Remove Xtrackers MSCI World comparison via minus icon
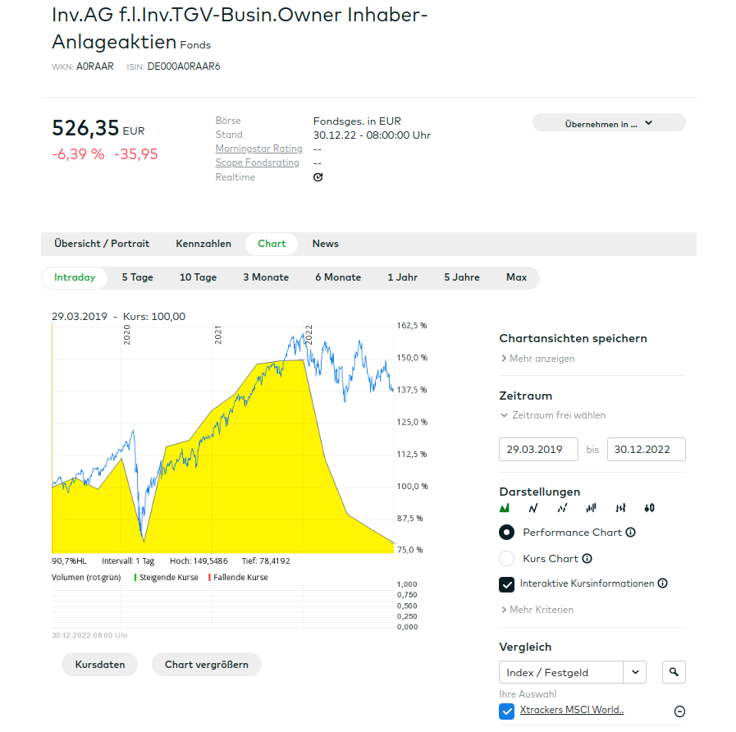736x732 pixels. [679, 711]
